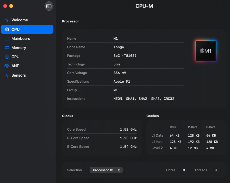The height and width of the screenshot is (183, 230).
Task: Click the Name label in Processor table
Action: (x=72, y=38)
